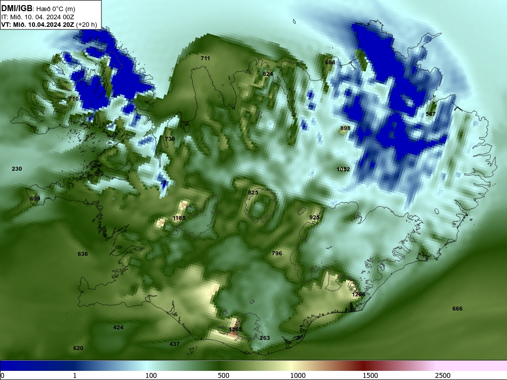Select the 699 map value
This screenshot has width=507, height=380.
(35, 199)
